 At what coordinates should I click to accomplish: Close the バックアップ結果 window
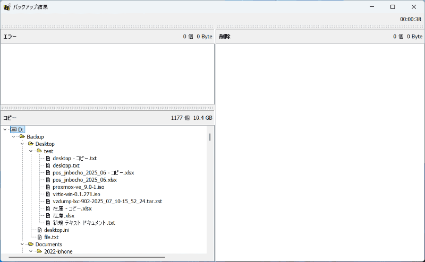point(414,7)
